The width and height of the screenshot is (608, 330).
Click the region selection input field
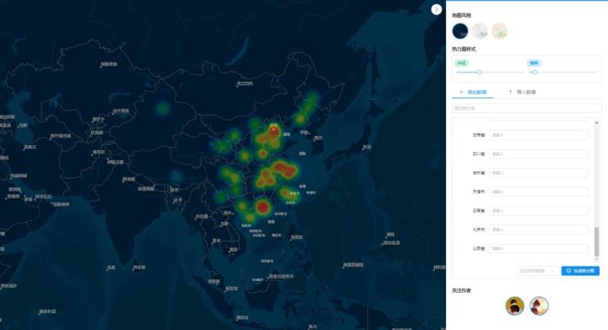click(527, 108)
